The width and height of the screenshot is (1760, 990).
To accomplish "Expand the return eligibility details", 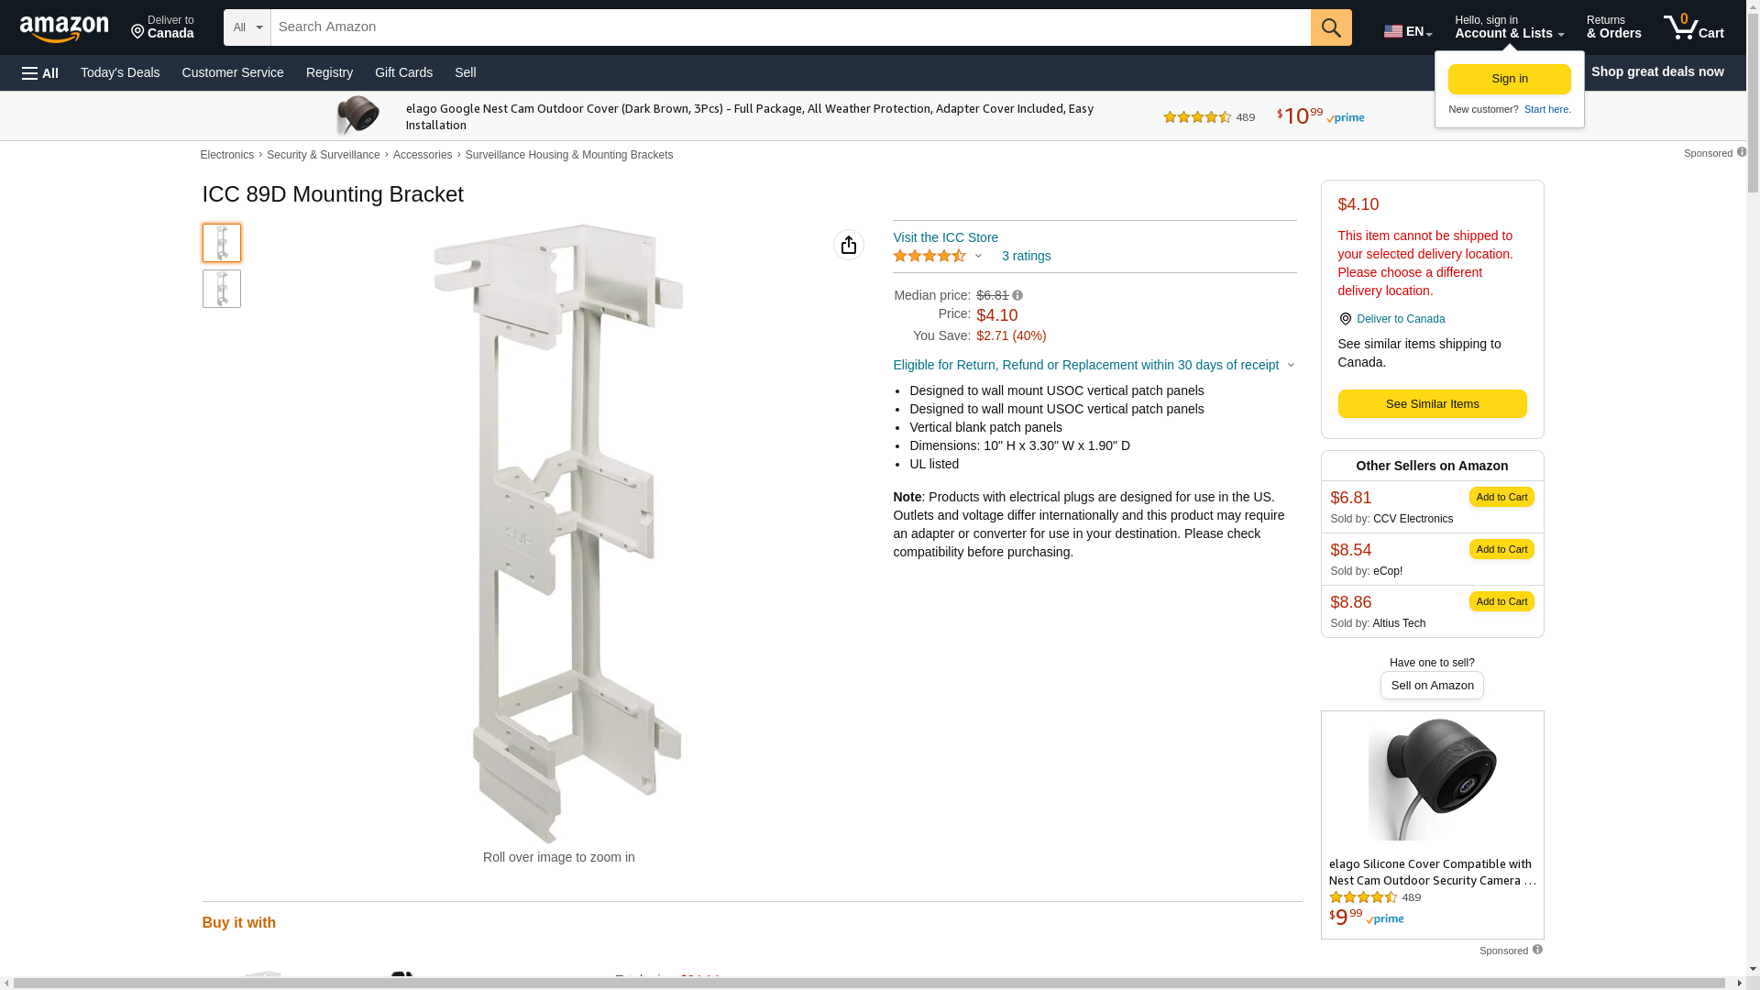I will (x=1291, y=365).
